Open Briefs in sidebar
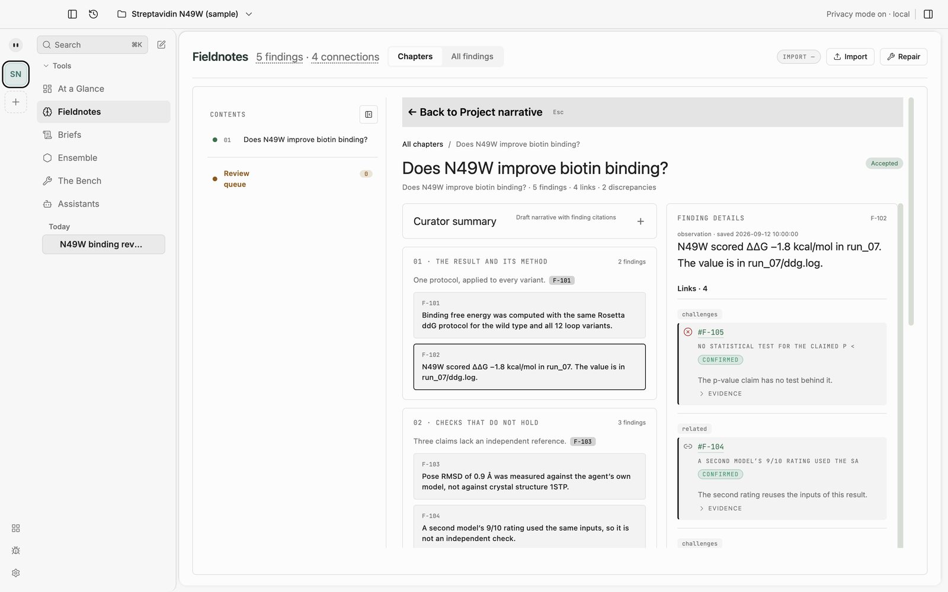The height and width of the screenshot is (592, 948). point(104,135)
